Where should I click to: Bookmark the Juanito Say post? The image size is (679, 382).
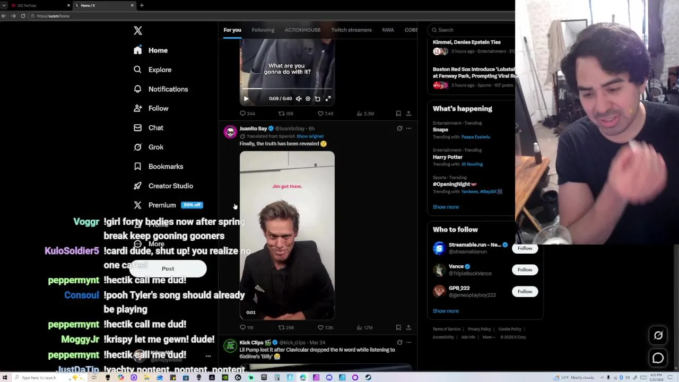(x=398, y=328)
